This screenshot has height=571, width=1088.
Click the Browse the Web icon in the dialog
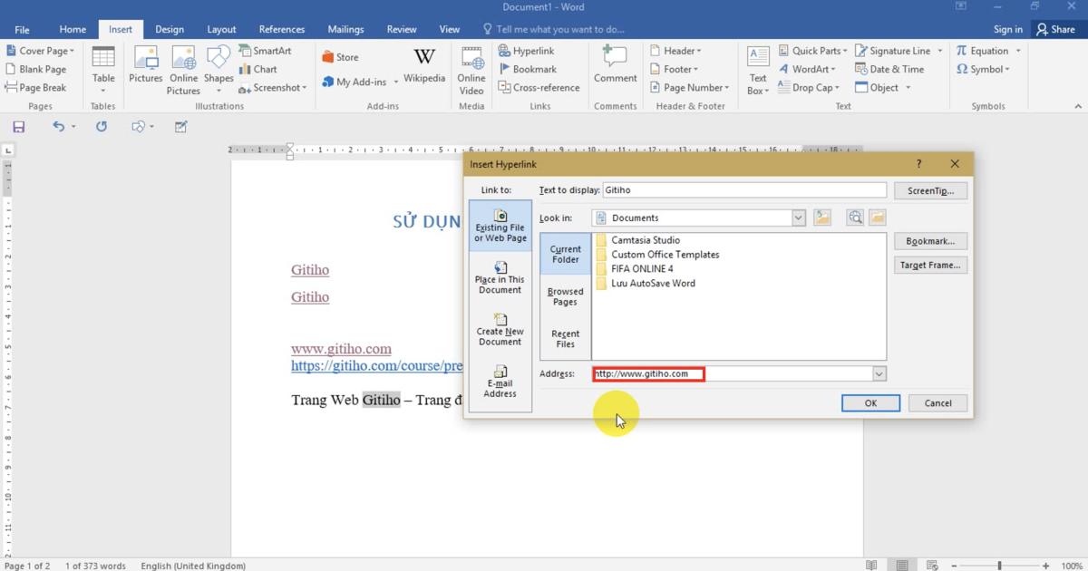(x=853, y=218)
